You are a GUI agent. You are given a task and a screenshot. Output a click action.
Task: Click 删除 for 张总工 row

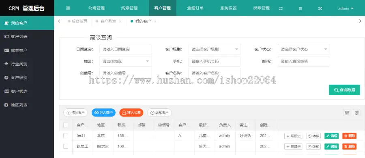click(350, 146)
